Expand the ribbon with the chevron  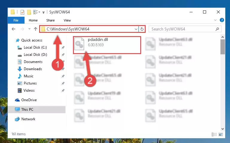[215, 20]
